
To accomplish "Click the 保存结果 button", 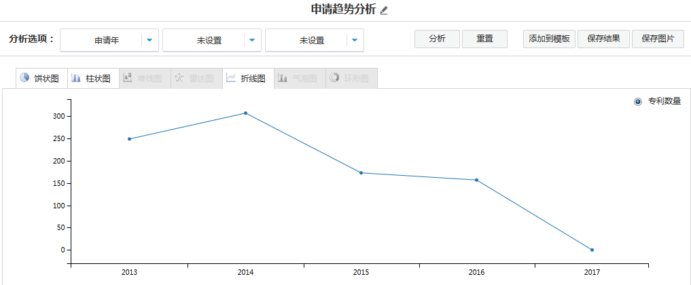I will 603,39.
